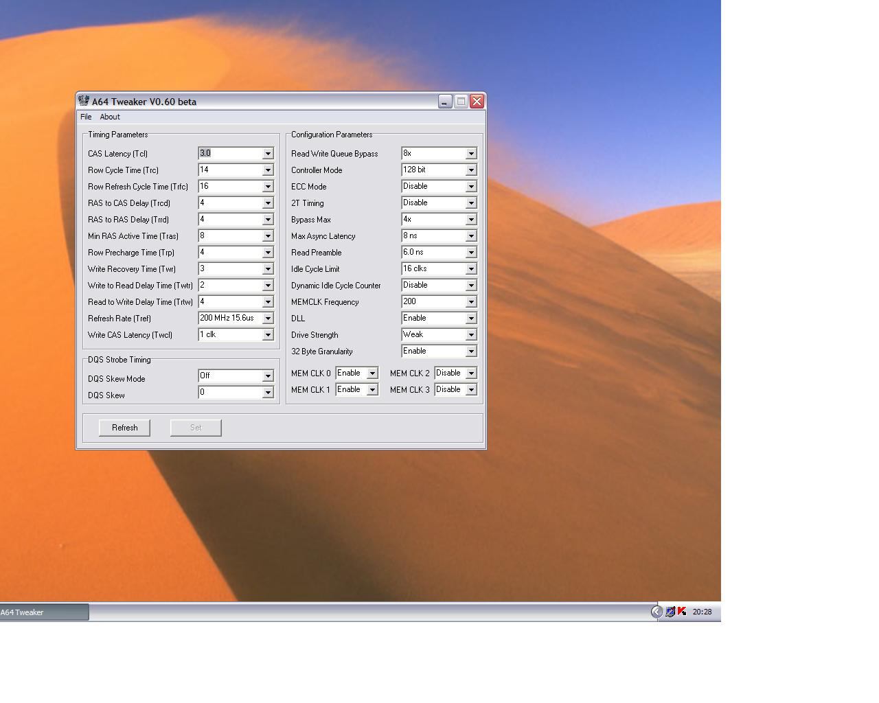Open Bypass Max dropdown
Viewport: 879px width, 703px height.
tap(471, 220)
